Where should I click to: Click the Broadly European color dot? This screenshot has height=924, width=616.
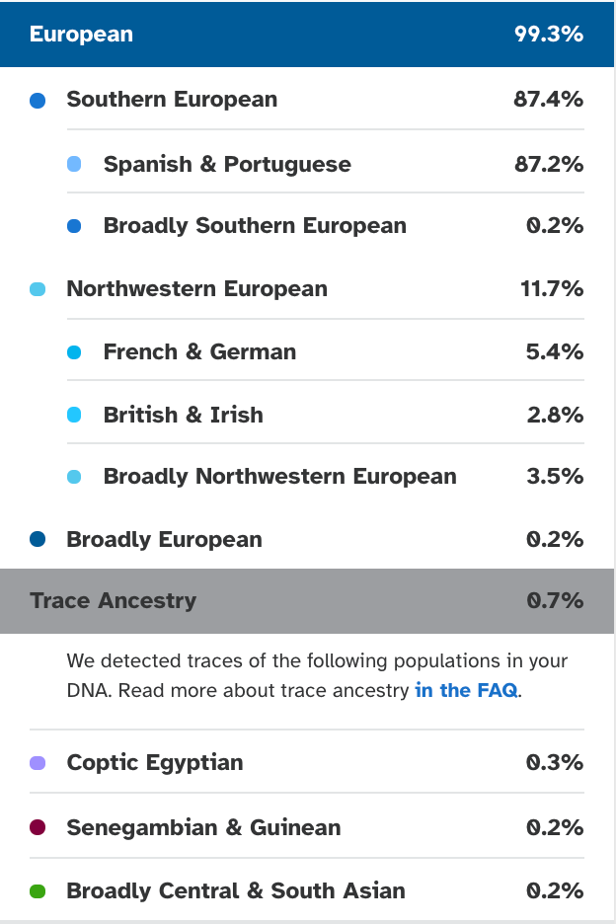coord(38,539)
